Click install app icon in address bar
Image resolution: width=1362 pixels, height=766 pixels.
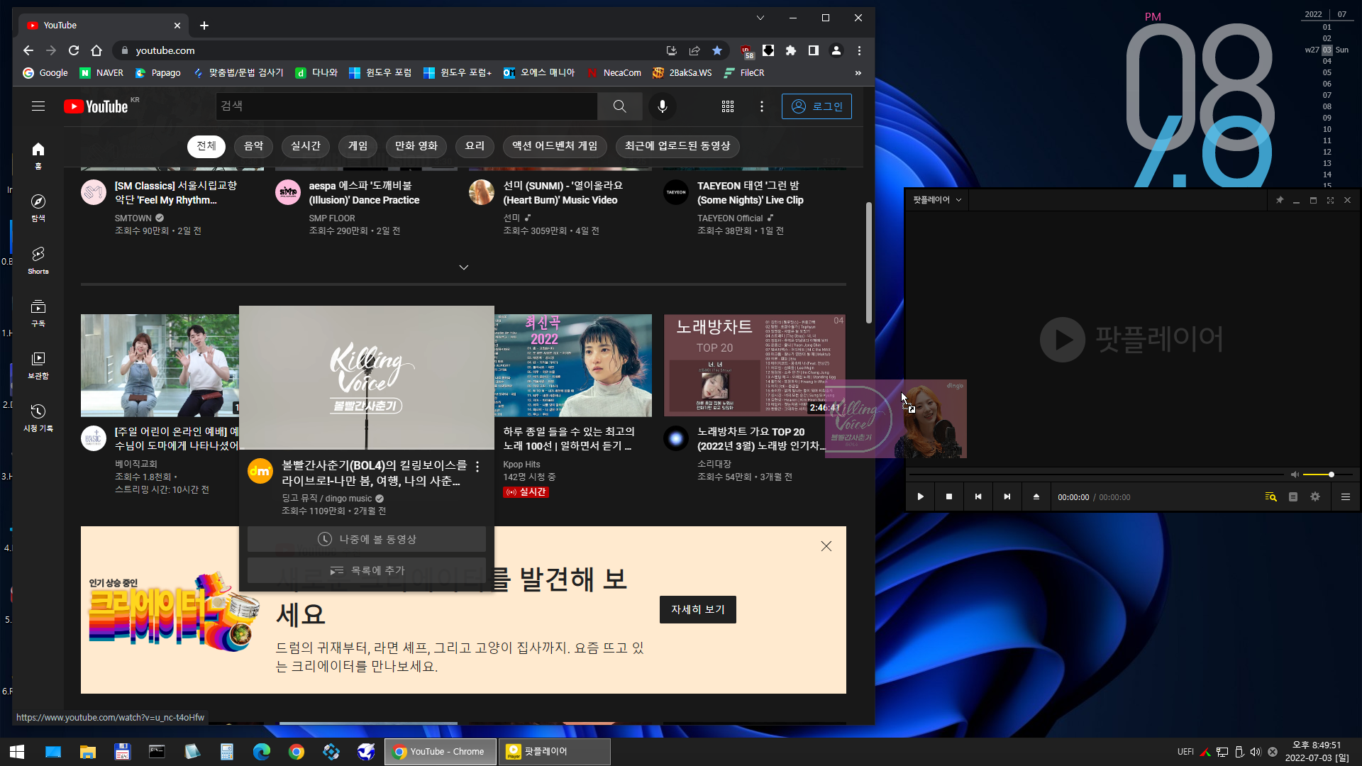pos(671,50)
